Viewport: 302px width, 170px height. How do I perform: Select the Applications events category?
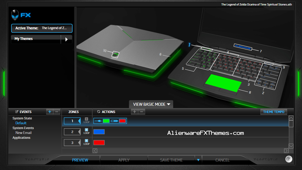point(21,138)
